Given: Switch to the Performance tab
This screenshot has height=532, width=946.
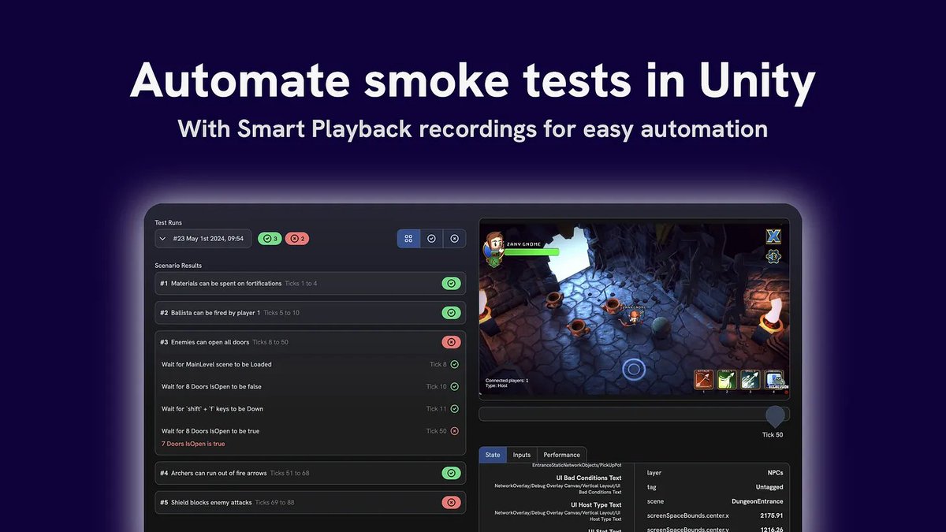Looking at the screenshot, I should click(x=562, y=455).
